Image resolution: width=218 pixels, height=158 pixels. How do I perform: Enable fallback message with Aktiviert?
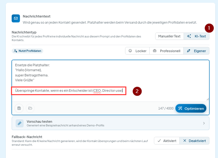[167, 141]
